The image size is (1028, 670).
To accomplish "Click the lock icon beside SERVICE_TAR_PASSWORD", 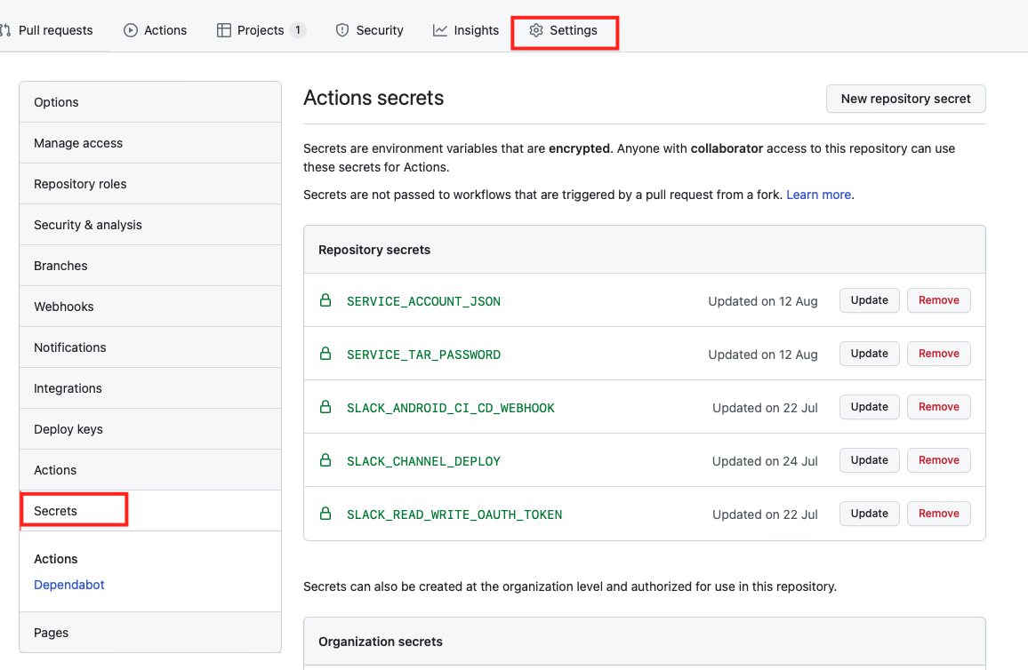I will pos(325,354).
